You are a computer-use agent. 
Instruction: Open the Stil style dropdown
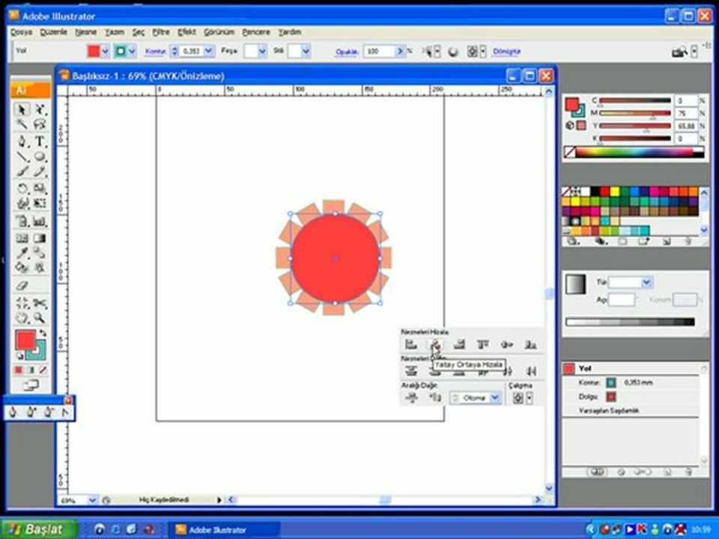(x=306, y=51)
